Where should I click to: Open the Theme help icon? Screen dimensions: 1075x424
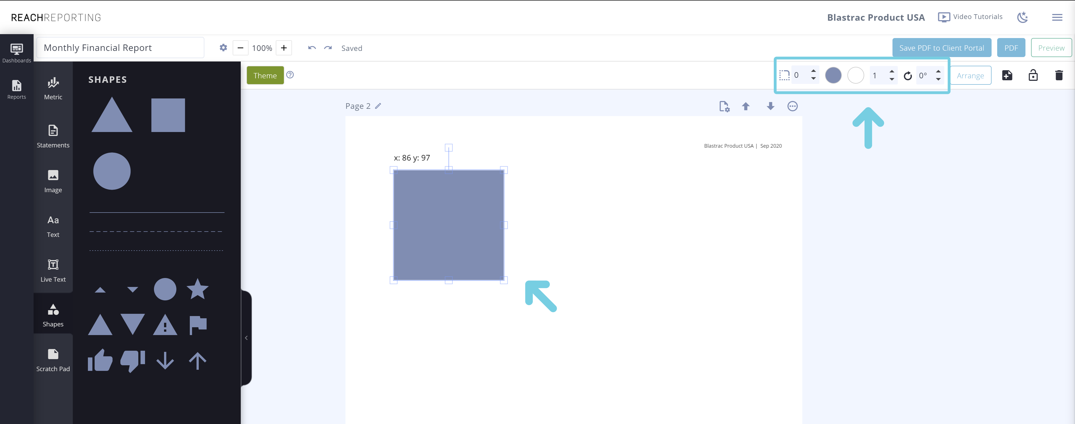[290, 75]
